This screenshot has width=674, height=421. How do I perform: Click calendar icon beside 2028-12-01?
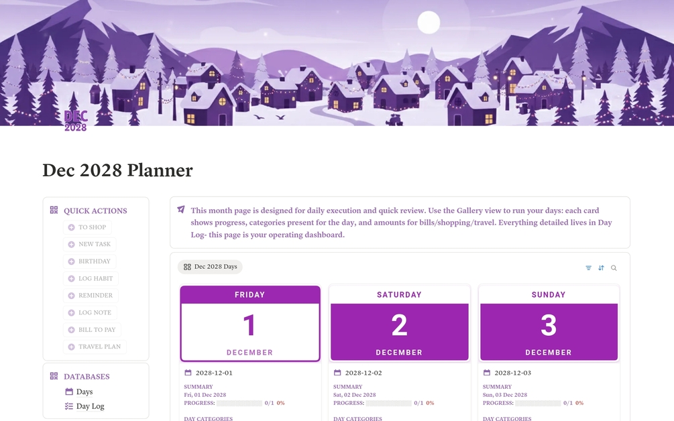coord(188,373)
